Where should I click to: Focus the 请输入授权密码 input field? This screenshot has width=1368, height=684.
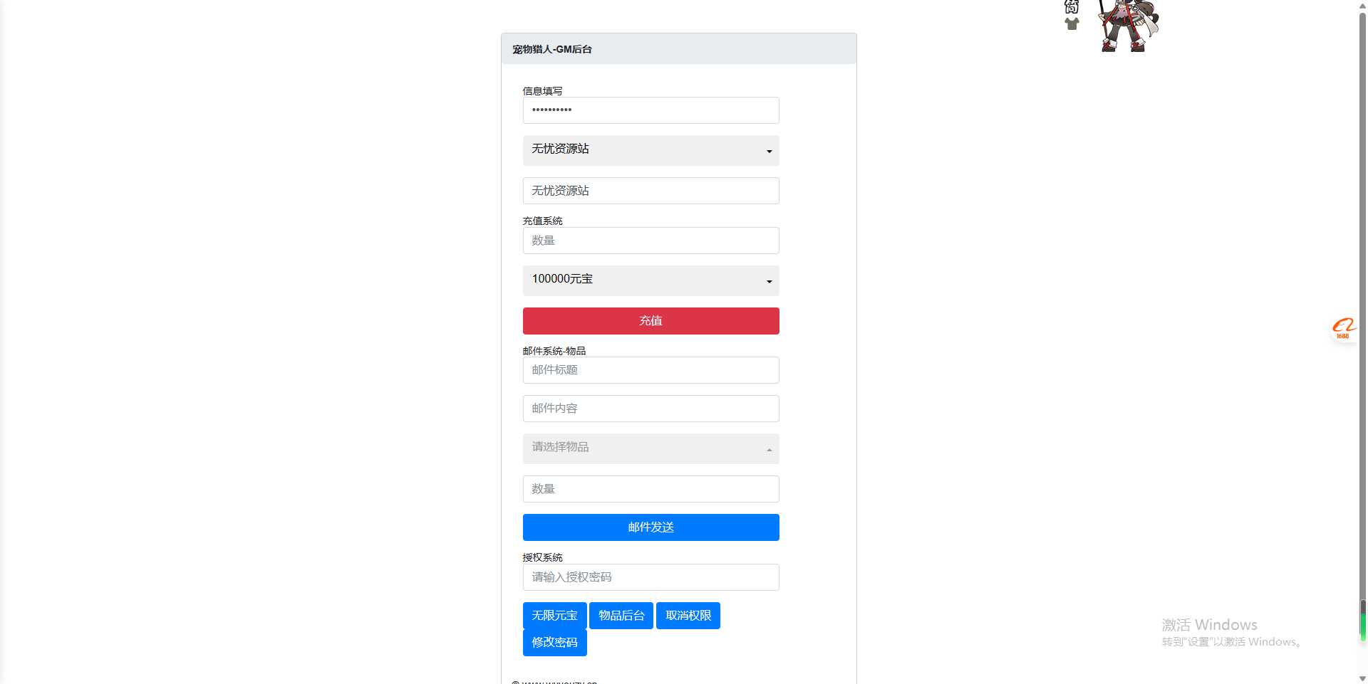pyautogui.click(x=651, y=577)
